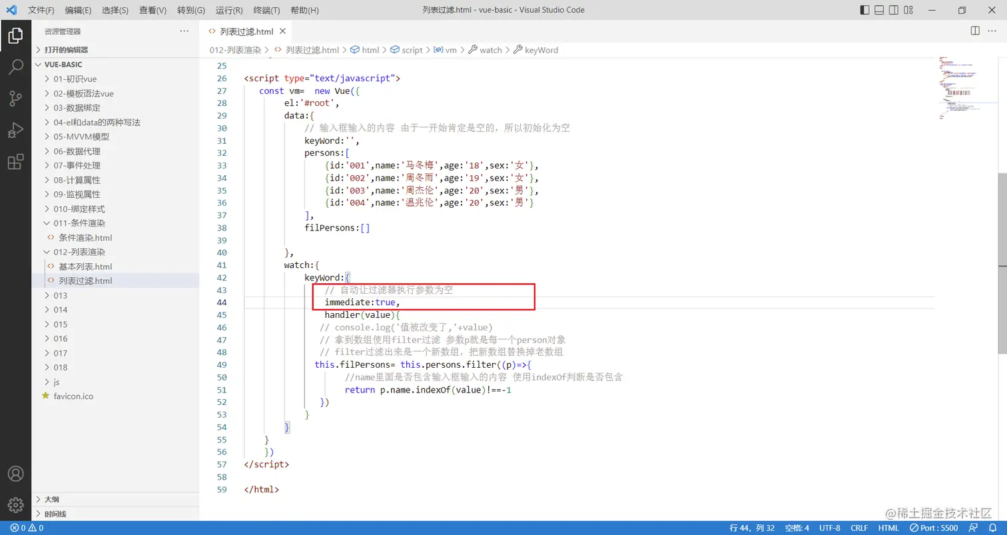This screenshot has width=1007, height=535.
Task: Open the 帮助(H) menu
Action: tap(304, 11)
